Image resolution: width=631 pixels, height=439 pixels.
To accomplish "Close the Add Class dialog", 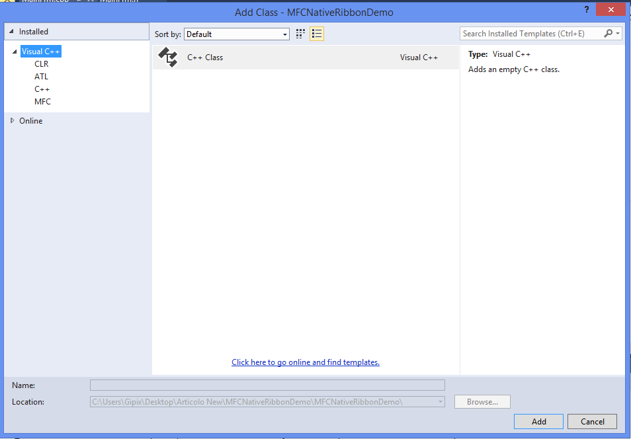I will (611, 10).
